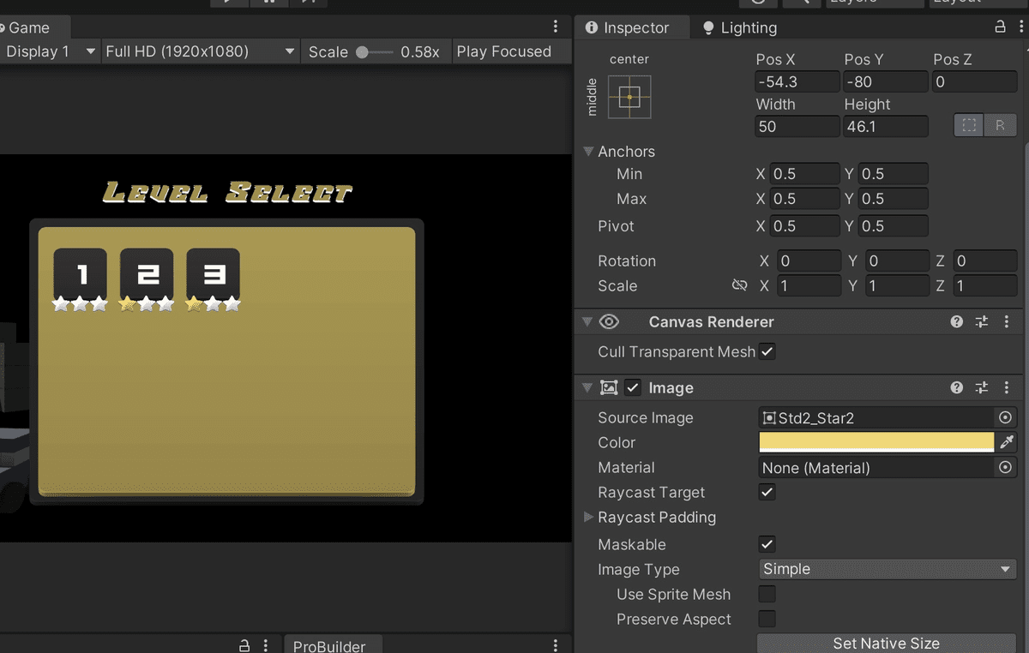Screen dimensions: 1029x653
Task: Select level 2 button in game view
Action: tap(147, 273)
